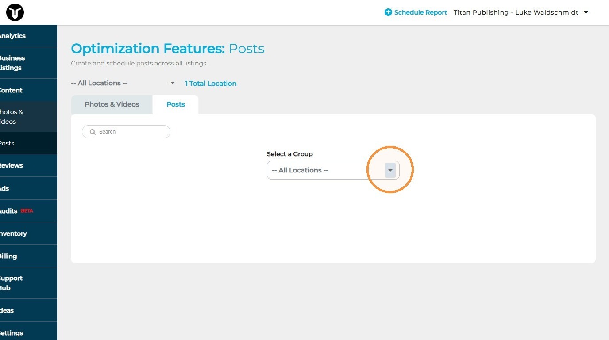This screenshot has width=609, height=340.
Task: Click the plus icon beside Schedule Report
Action: pos(388,12)
